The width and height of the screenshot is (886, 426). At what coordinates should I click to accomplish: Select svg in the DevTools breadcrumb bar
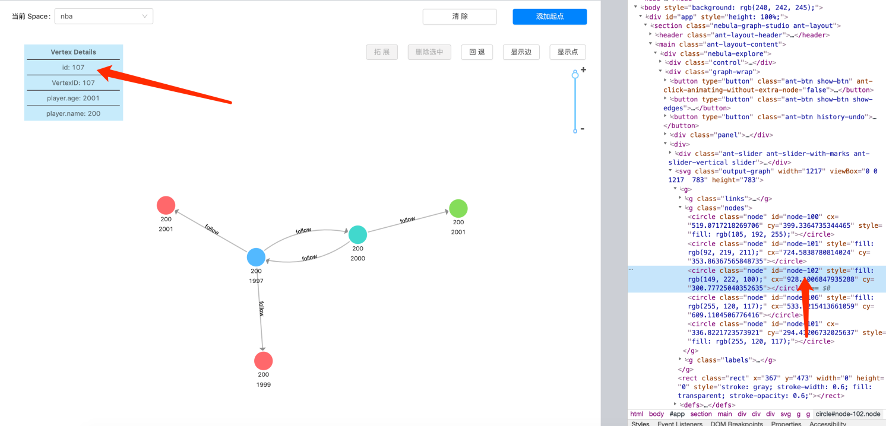tap(786, 414)
